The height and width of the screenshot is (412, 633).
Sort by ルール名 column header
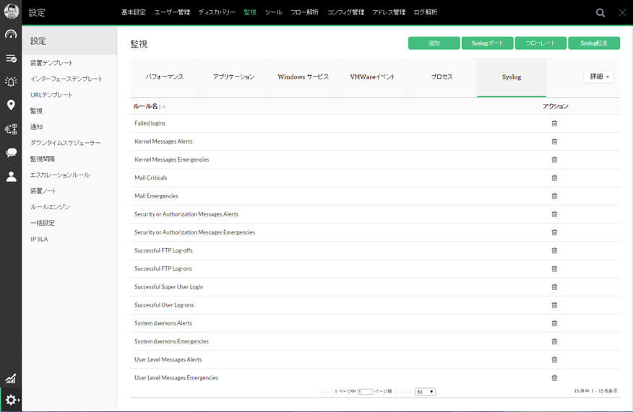click(x=147, y=106)
